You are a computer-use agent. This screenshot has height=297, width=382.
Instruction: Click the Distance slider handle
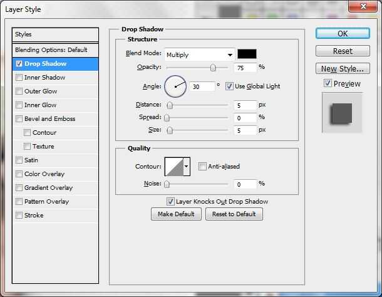pyautogui.click(x=170, y=105)
